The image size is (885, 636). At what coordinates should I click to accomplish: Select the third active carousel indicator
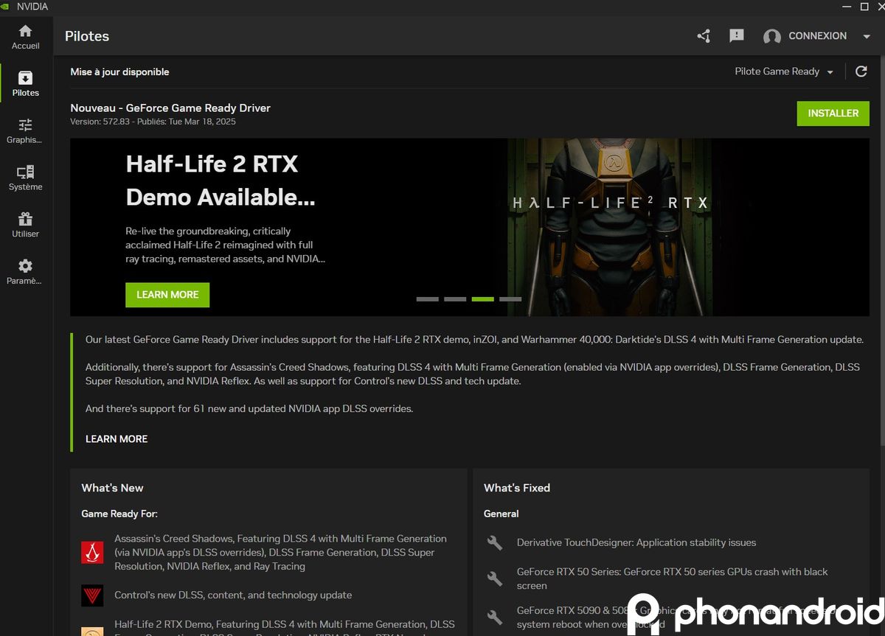click(x=482, y=299)
